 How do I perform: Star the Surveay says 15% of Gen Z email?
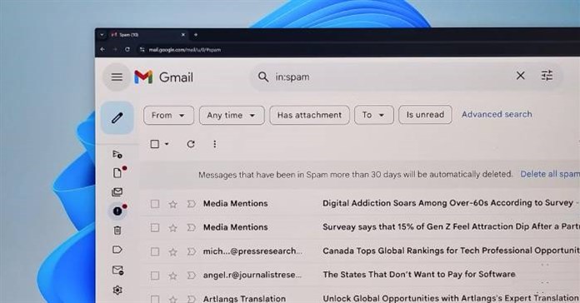click(x=172, y=228)
